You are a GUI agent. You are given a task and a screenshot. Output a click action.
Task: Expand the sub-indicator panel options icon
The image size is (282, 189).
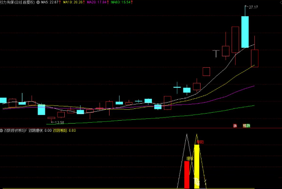point(1,130)
